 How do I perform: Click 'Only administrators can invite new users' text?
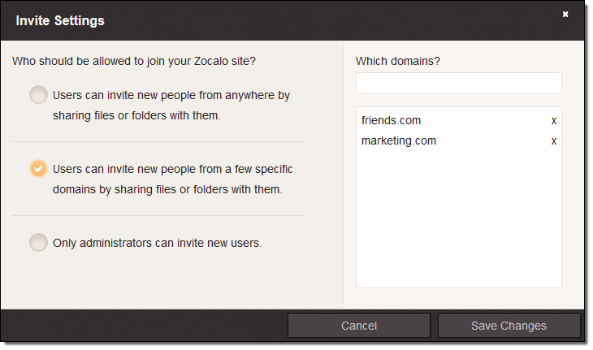[x=157, y=242]
